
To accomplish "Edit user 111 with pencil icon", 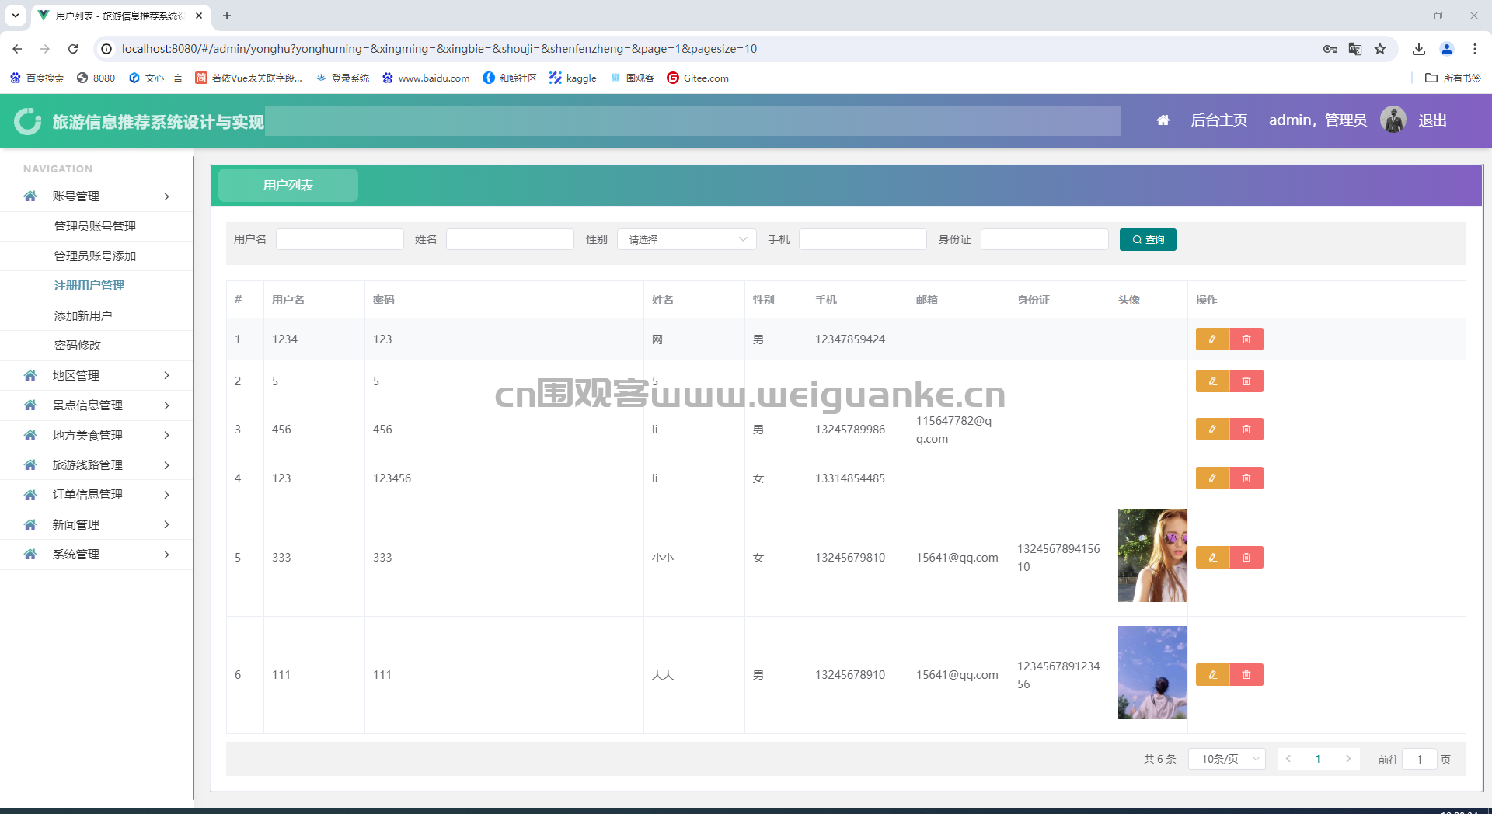I will click(x=1212, y=675).
